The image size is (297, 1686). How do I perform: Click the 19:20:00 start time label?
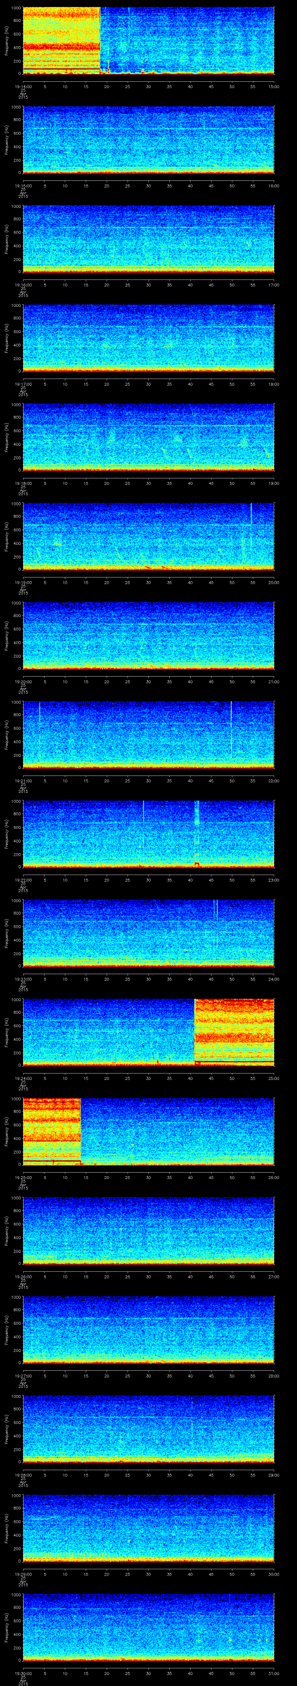point(23,681)
